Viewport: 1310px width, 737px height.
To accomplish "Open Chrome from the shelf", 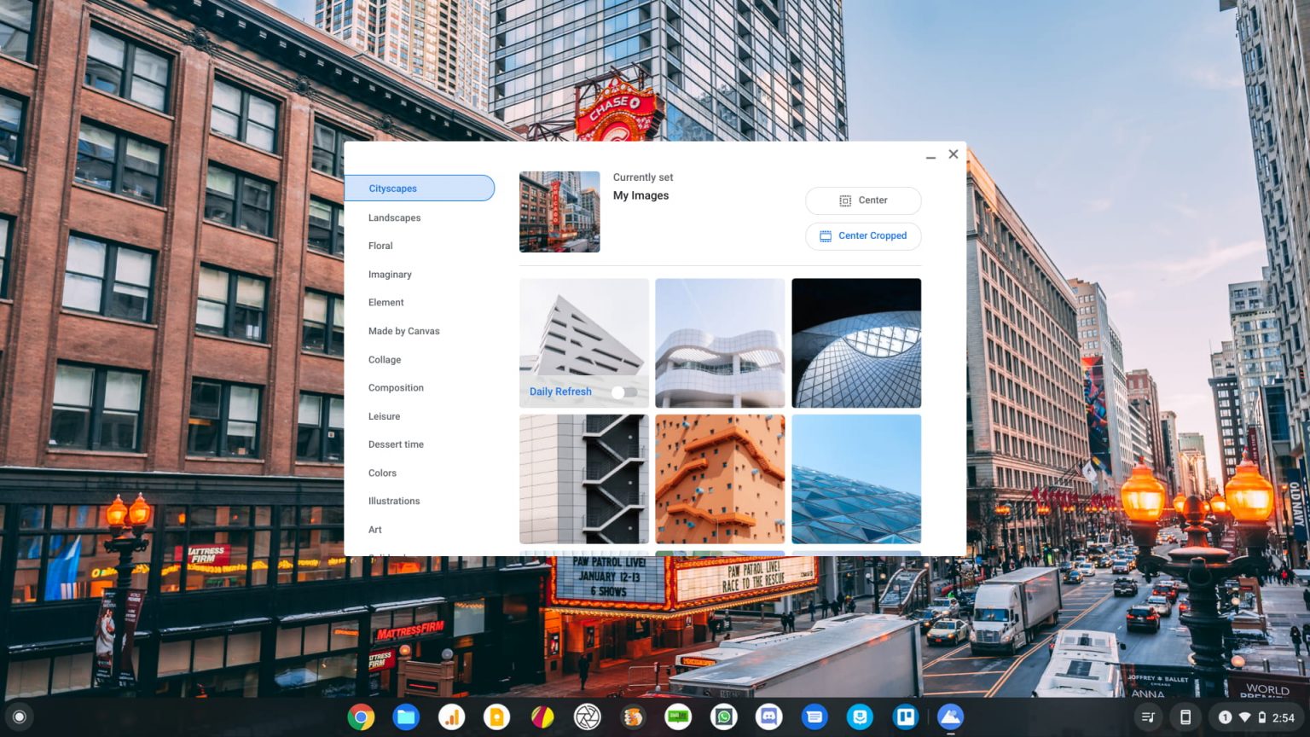I will [x=362, y=717].
